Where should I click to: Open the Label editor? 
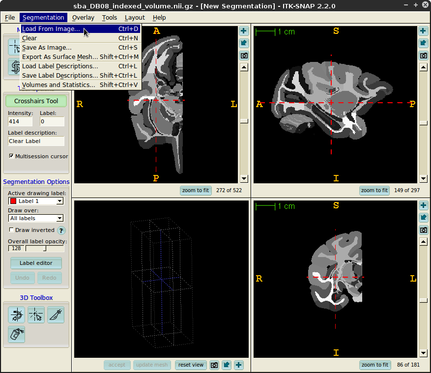coord(36,263)
